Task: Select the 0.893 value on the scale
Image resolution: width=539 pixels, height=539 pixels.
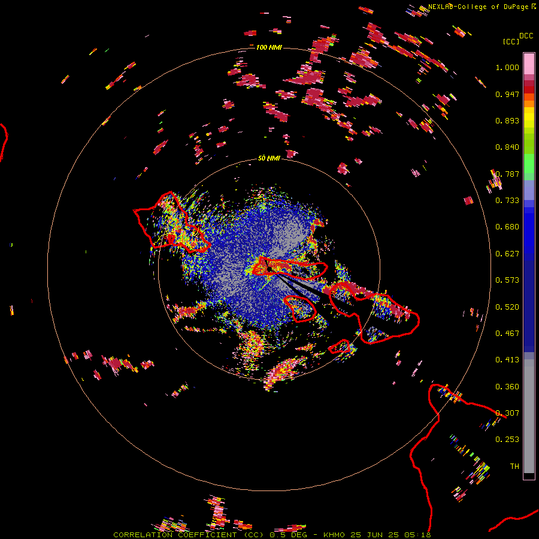Action: coord(507,120)
